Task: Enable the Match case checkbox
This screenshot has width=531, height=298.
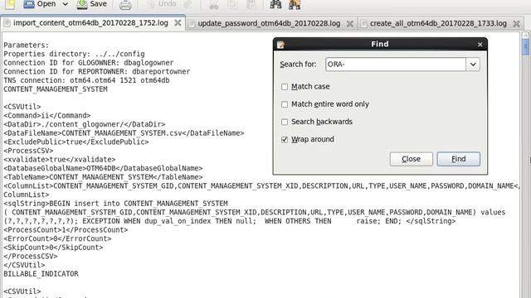Action: [285, 87]
